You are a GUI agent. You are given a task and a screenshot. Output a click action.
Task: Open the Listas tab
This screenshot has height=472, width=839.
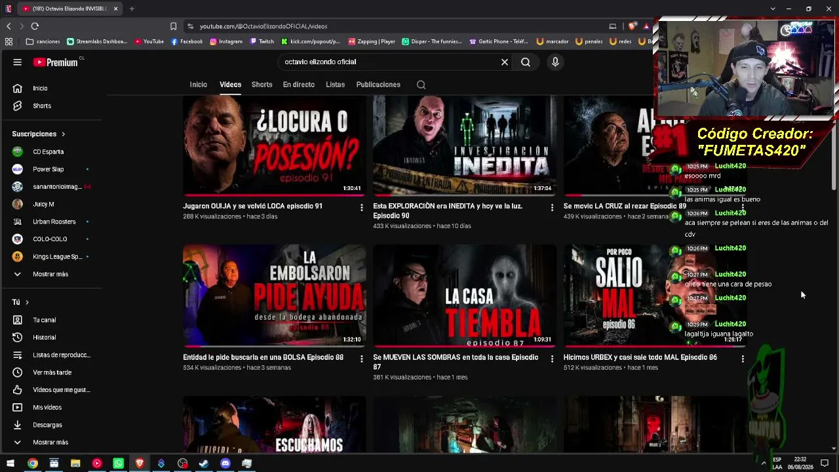click(x=335, y=85)
